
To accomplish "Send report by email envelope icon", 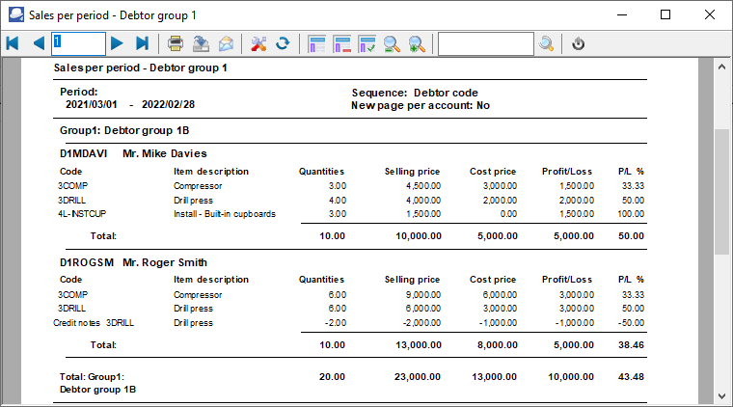I will point(226,43).
